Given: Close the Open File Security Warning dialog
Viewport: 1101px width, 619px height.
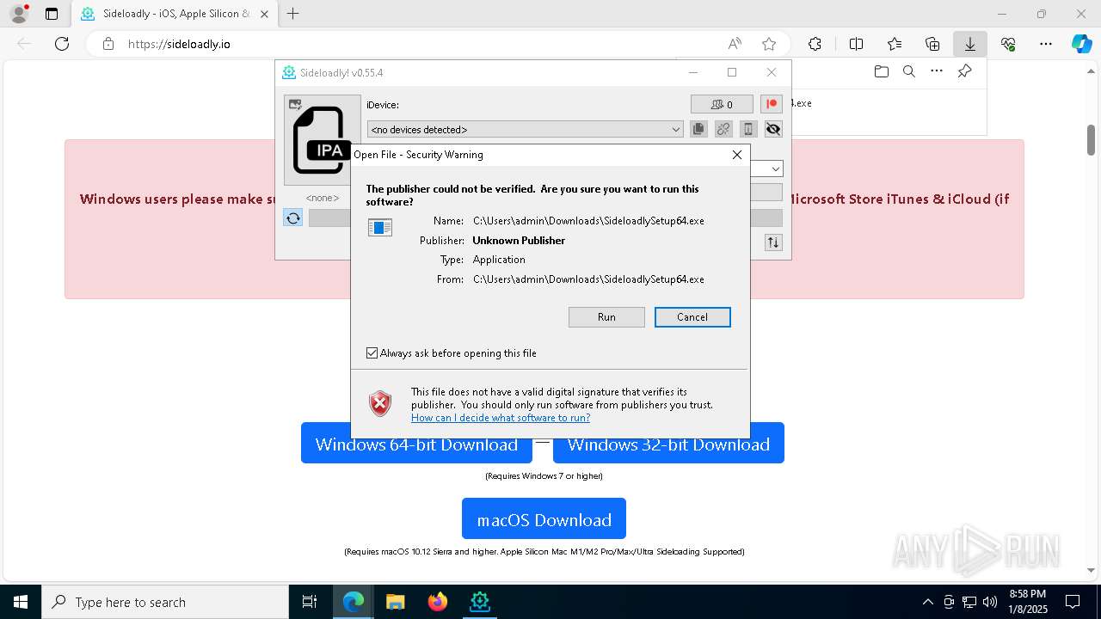Looking at the screenshot, I should pos(736,155).
